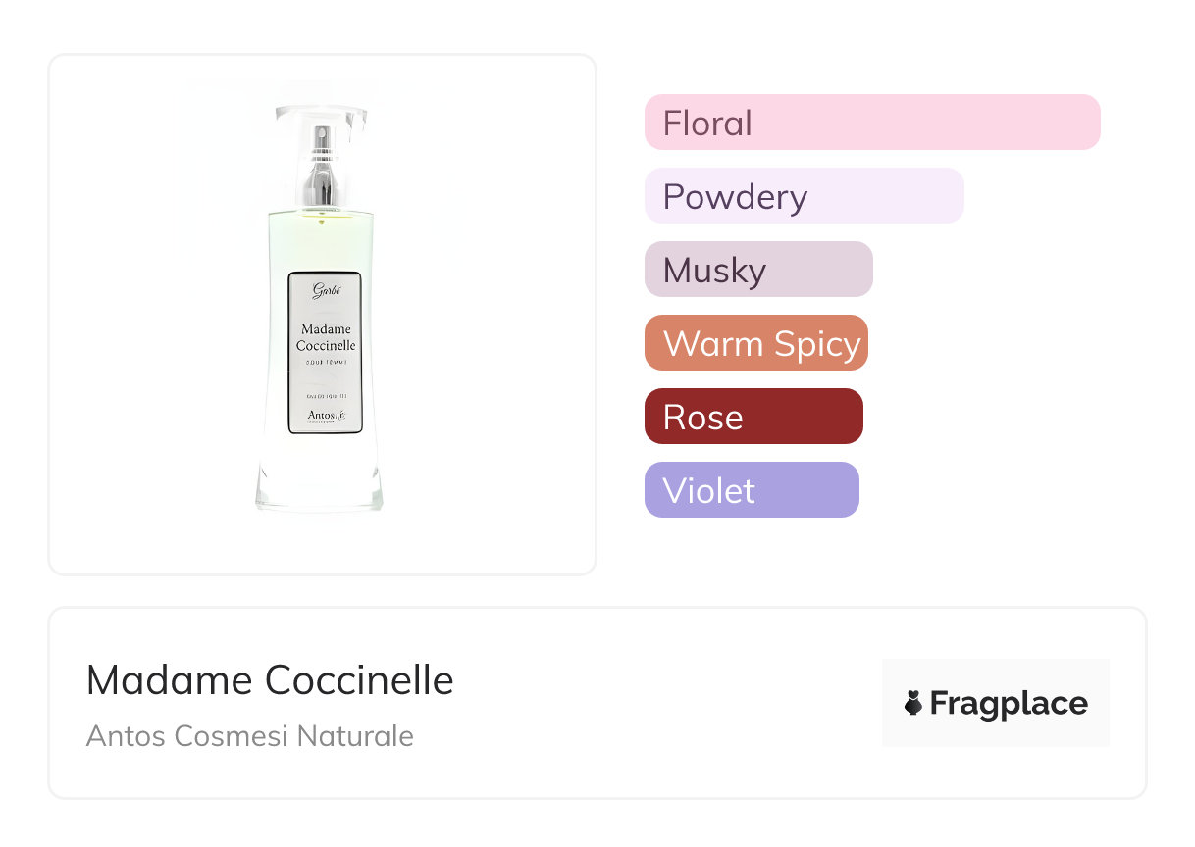
Task: Click the Fragplace perfume bottle logo icon
Action: 913,703
